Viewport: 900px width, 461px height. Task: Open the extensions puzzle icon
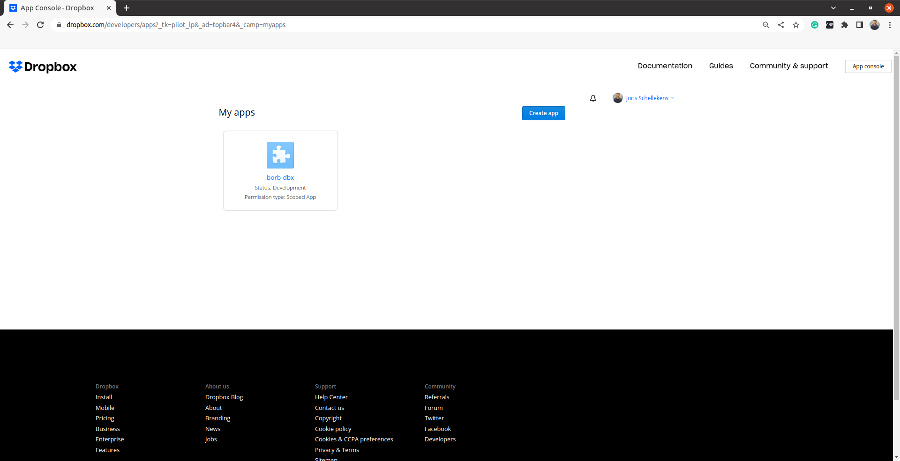tap(845, 25)
